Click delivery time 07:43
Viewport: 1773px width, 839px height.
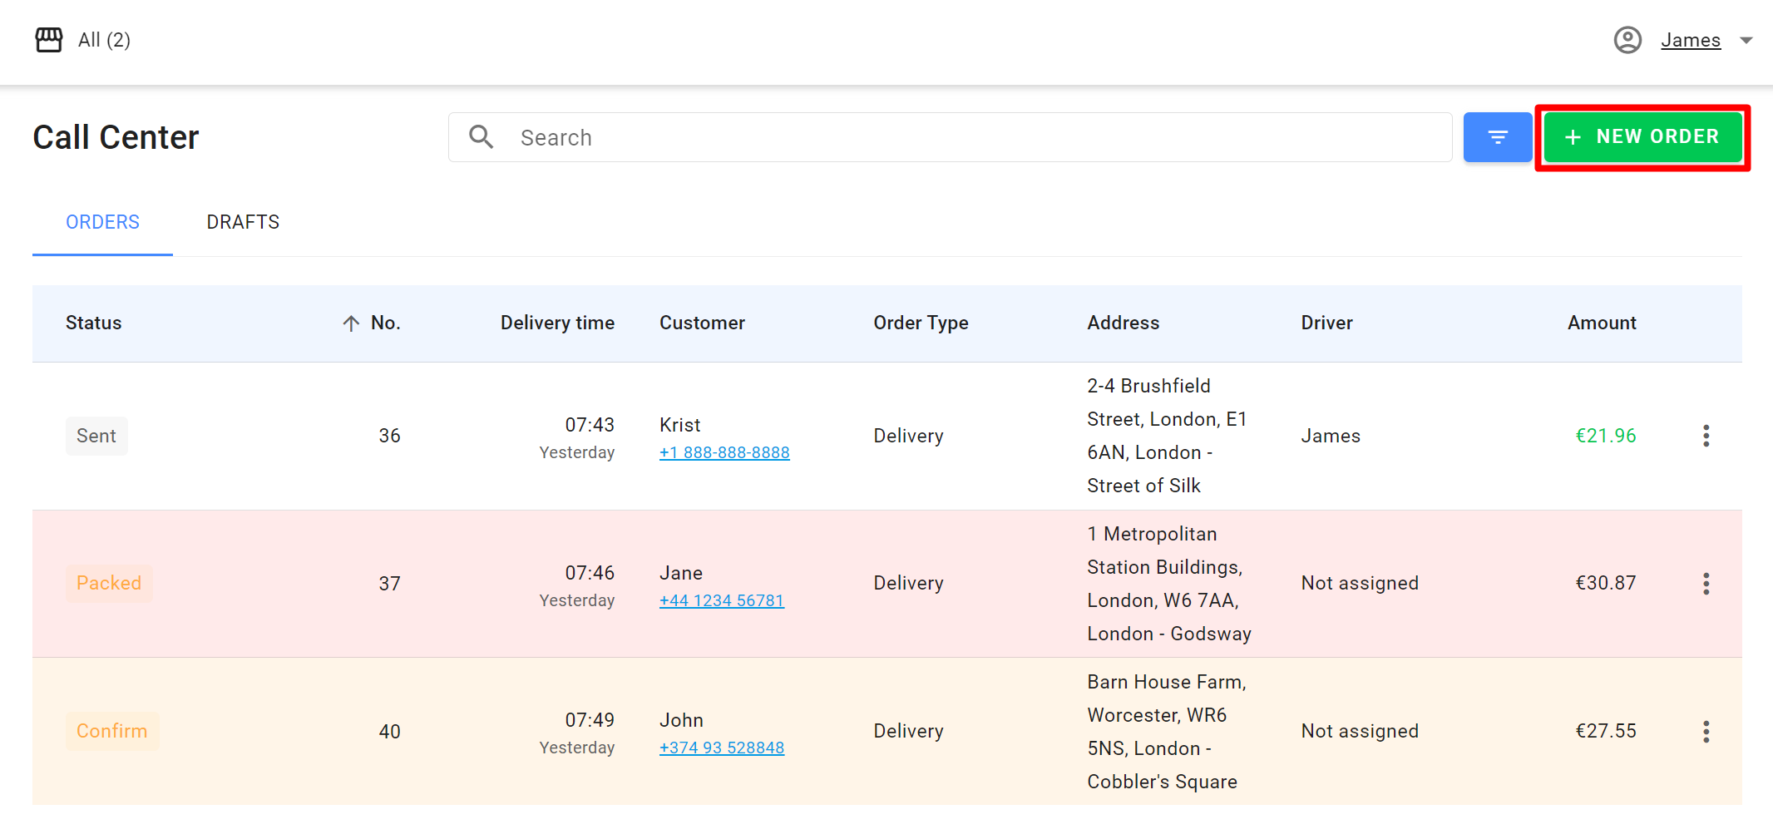pos(590,425)
